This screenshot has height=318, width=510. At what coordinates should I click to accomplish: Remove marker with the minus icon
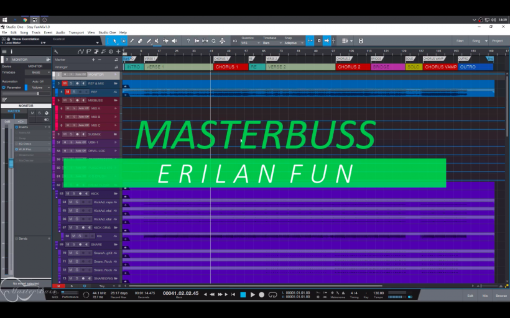pos(100,60)
